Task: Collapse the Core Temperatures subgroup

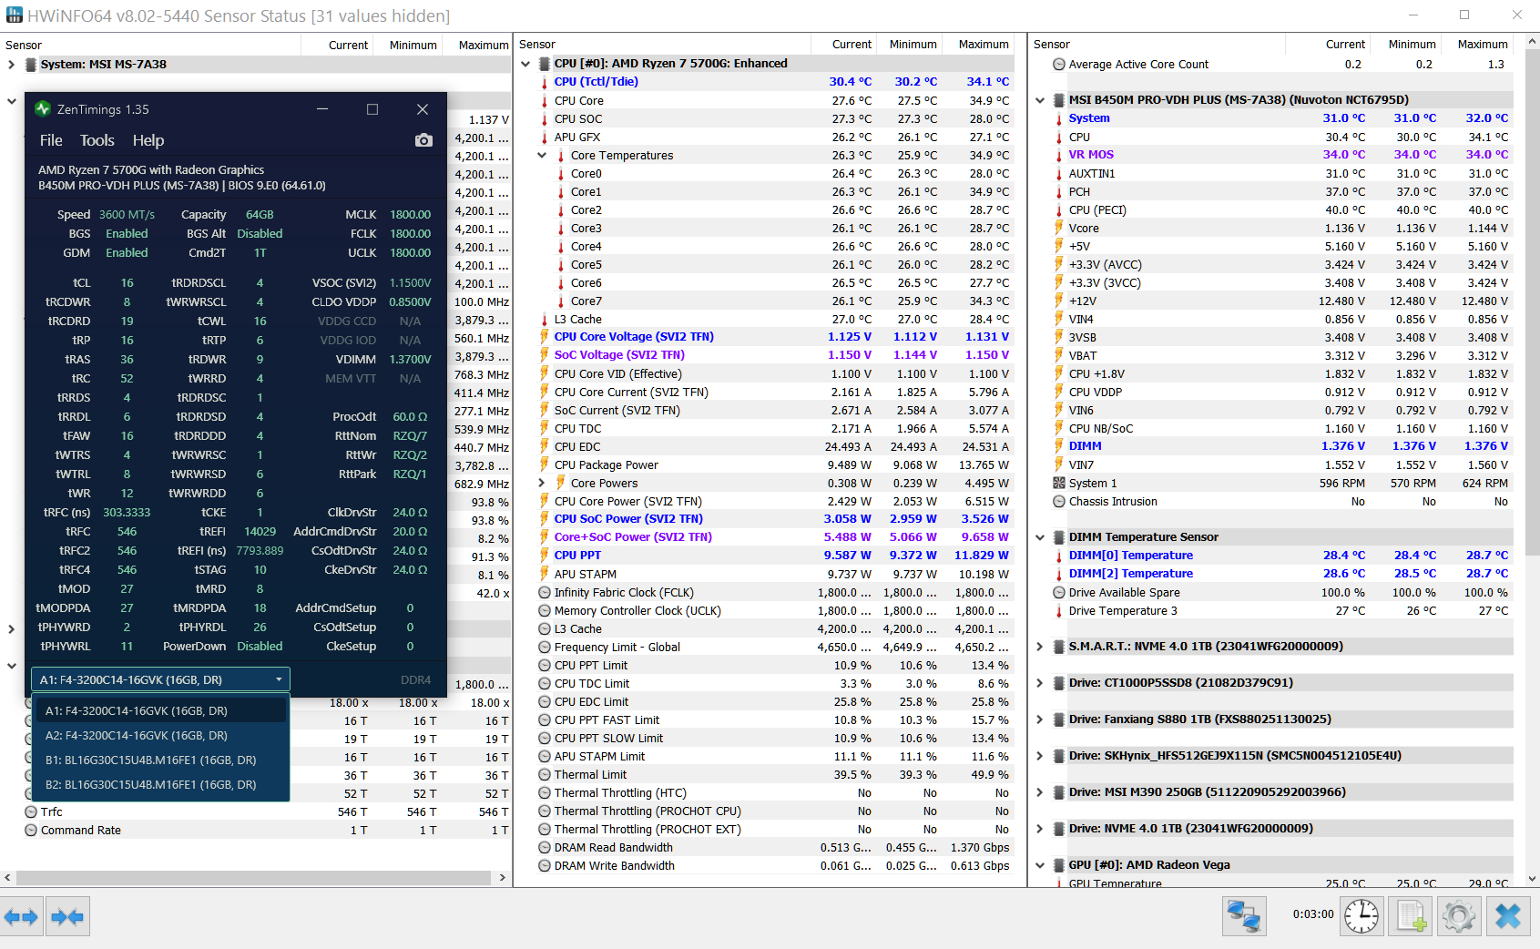Action: pos(542,156)
